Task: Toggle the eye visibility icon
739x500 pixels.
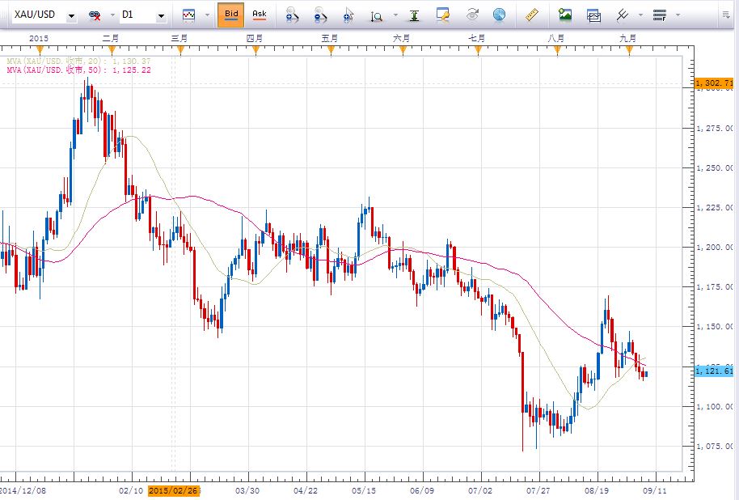Action: [472, 15]
